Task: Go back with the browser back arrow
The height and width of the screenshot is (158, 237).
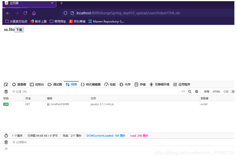Action: click(8, 13)
